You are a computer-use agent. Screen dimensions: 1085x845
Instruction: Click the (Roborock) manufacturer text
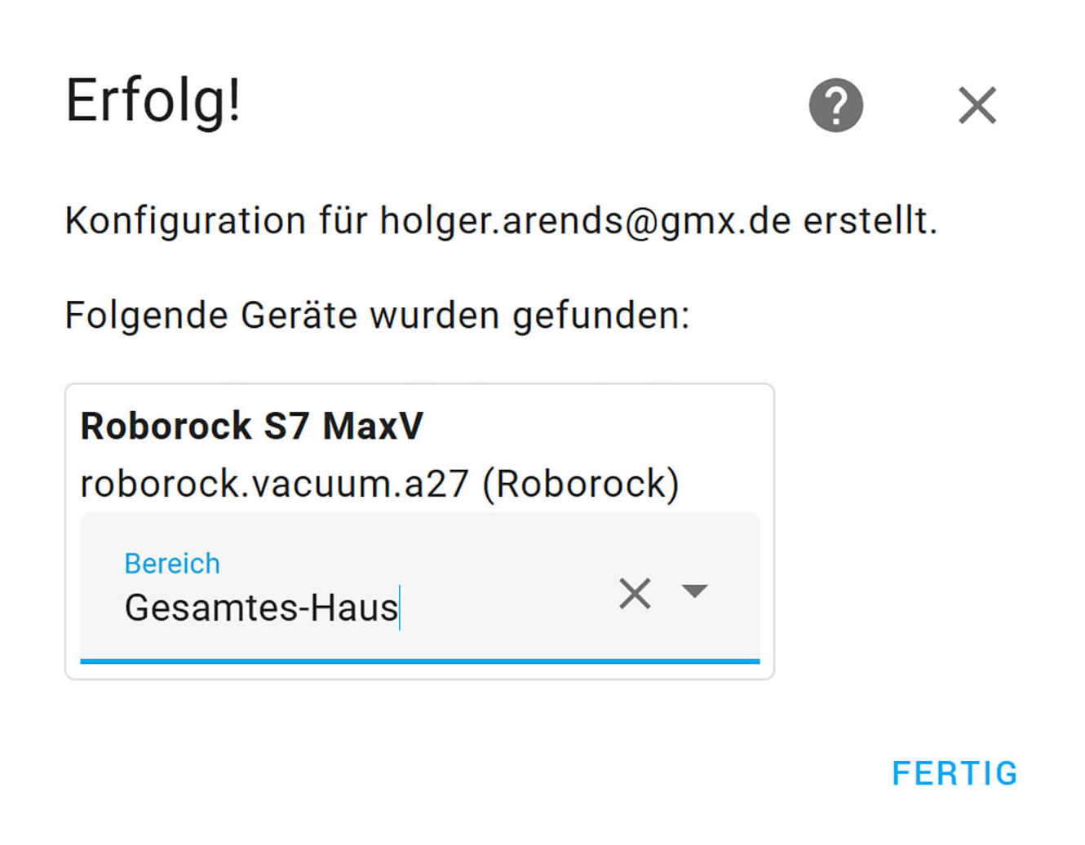(581, 484)
